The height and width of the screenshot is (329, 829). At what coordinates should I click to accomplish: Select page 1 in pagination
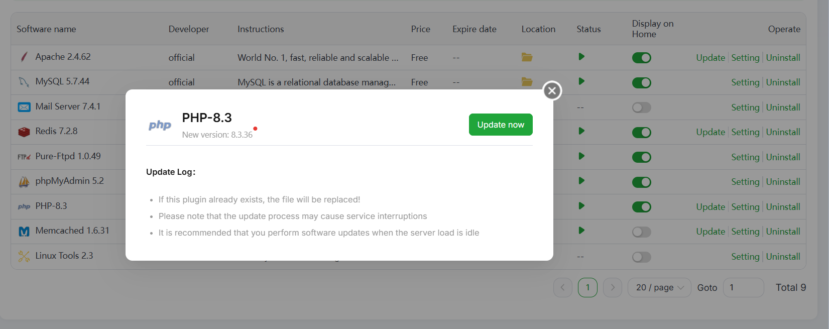pyautogui.click(x=587, y=287)
